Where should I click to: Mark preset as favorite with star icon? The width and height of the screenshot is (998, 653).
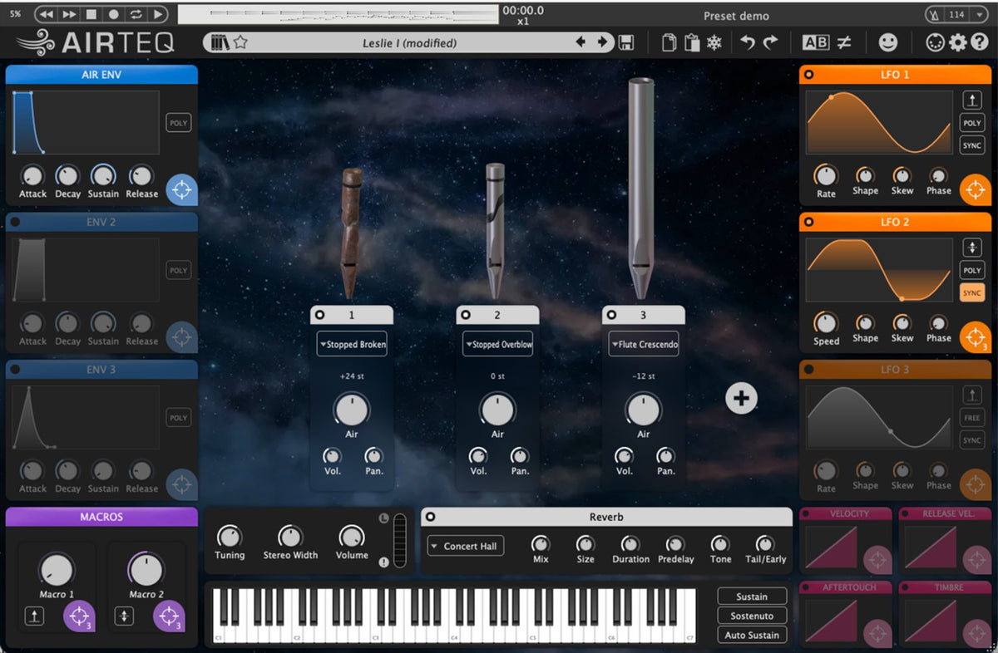[x=240, y=42]
